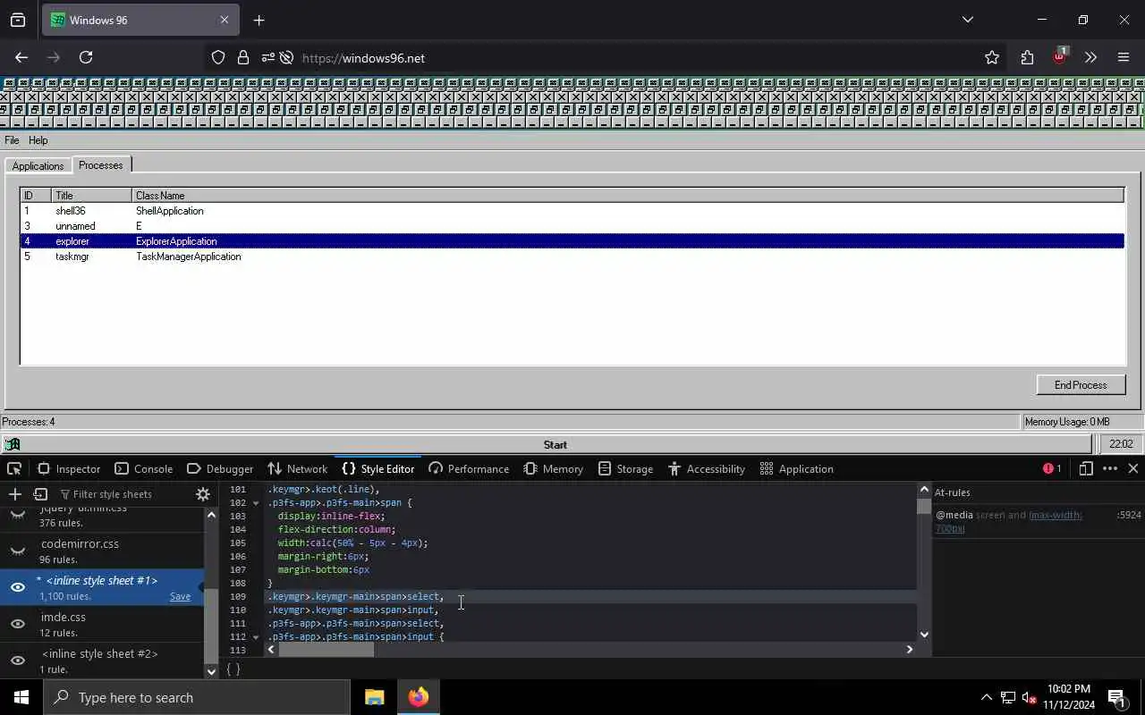Import a style sheet file icon
The image size is (1145, 715).
(x=40, y=494)
